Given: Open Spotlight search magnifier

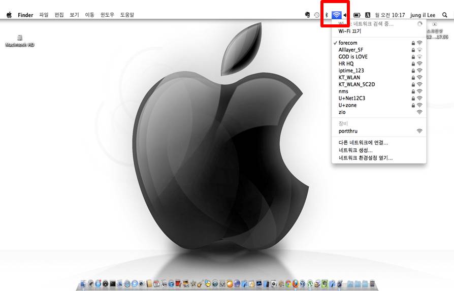Looking at the screenshot, I should (445, 15).
